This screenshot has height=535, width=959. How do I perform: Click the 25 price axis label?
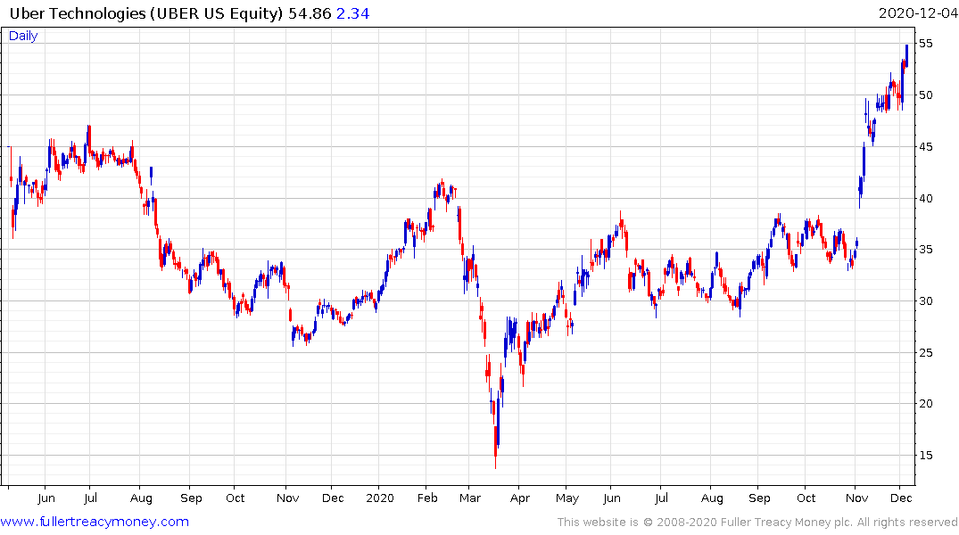[x=925, y=353]
